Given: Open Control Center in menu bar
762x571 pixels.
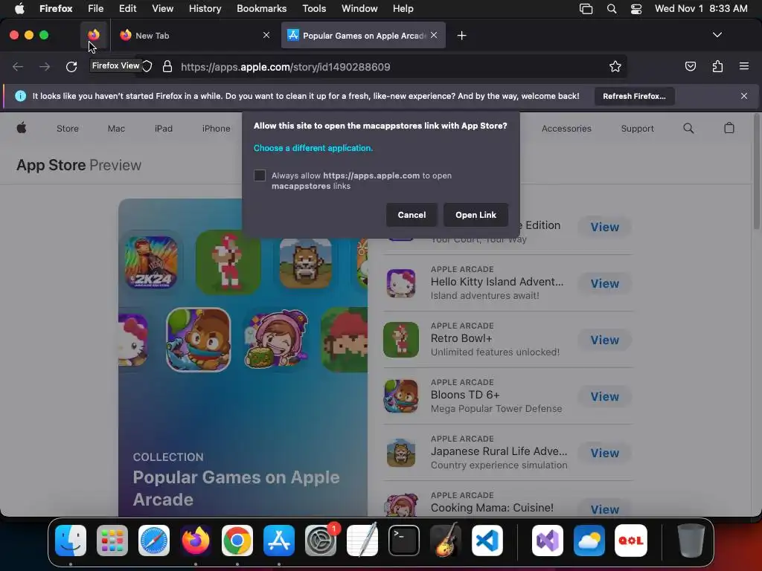Looking at the screenshot, I should pos(635,9).
